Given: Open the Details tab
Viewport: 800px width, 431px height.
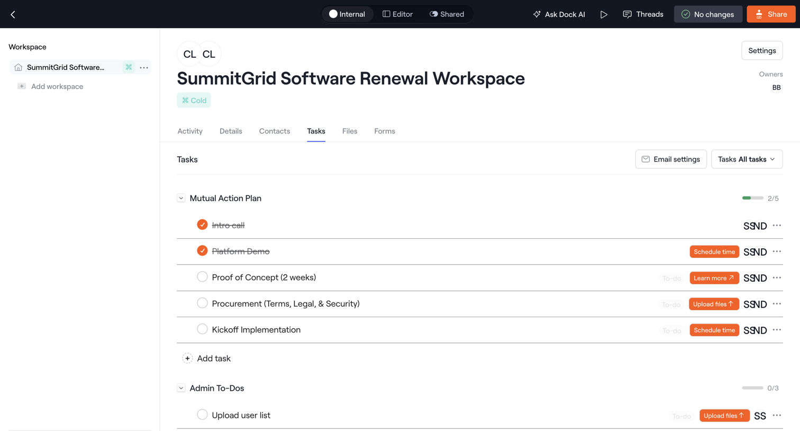Looking at the screenshot, I should pos(231,131).
